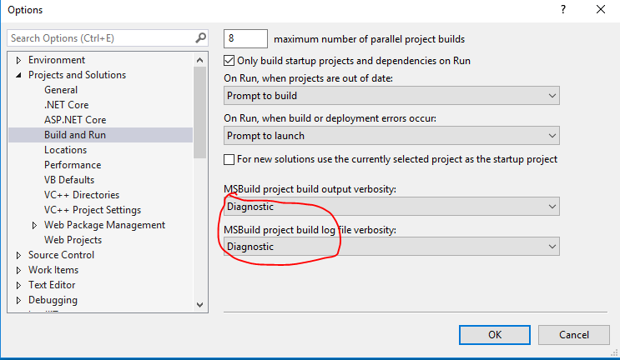The image size is (620, 360).
Task: Click the Cancel button
Action: (x=574, y=334)
